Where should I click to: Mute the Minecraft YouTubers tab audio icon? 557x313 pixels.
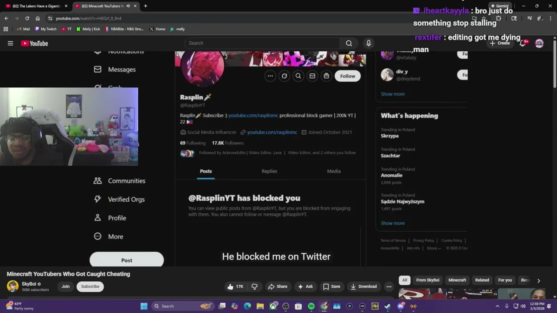tap(128, 6)
